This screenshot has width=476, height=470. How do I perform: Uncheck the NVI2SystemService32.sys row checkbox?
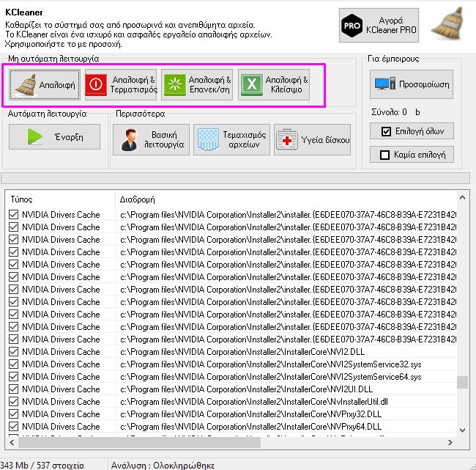[13, 364]
